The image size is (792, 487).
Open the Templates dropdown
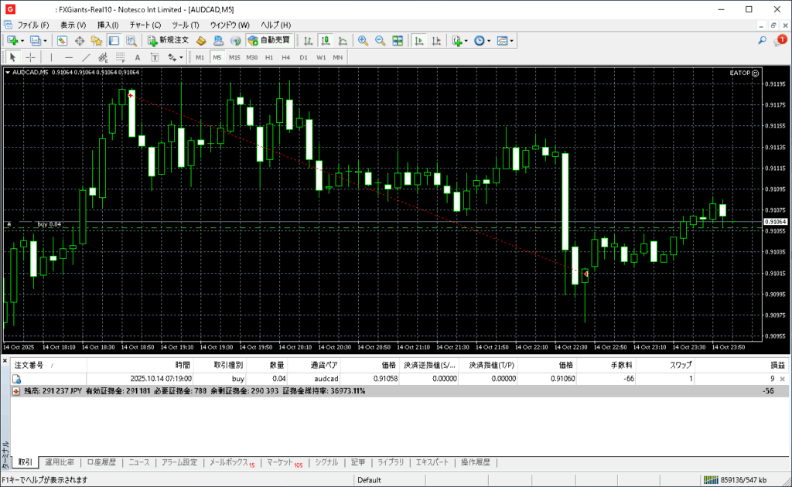[x=505, y=40]
